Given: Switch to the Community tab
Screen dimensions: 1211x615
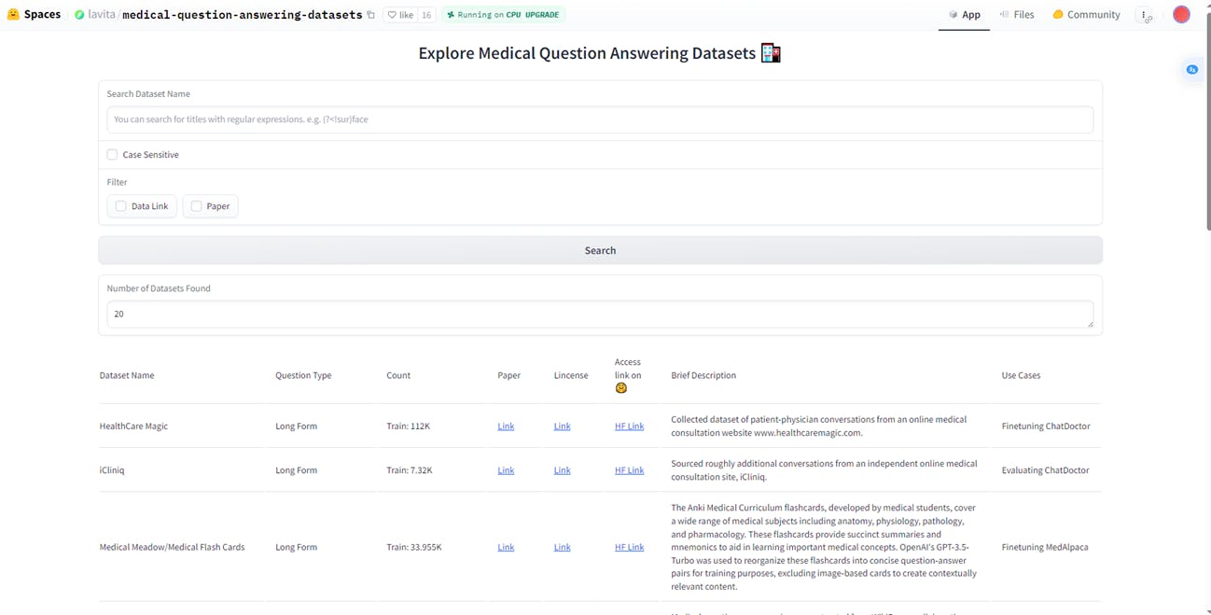Looking at the screenshot, I should pyautogui.click(x=1086, y=15).
